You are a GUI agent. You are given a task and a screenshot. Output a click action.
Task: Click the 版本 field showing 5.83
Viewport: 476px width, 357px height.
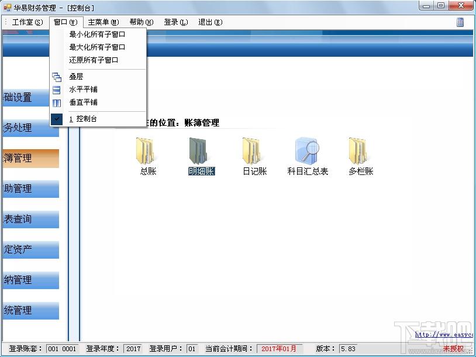click(x=348, y=348)
